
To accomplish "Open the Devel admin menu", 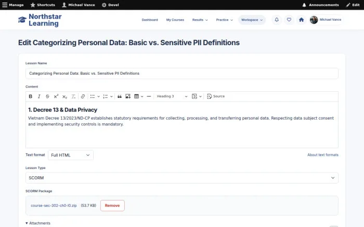I will point(110,5).
